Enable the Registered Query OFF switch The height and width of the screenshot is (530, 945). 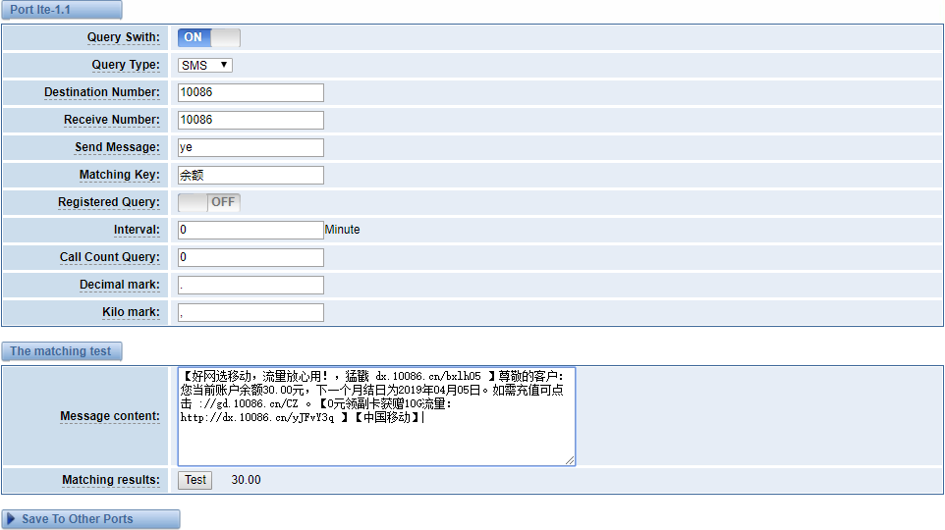(209, 202)
